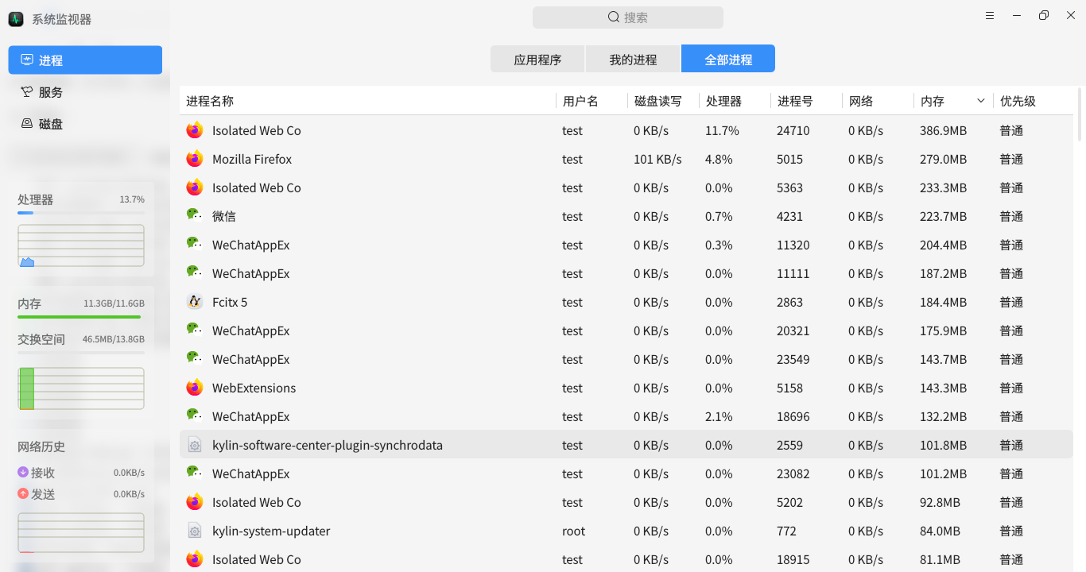Click the 进程 monitor icon in sidebar
1086x572 pixels.
tap(27, 60)
